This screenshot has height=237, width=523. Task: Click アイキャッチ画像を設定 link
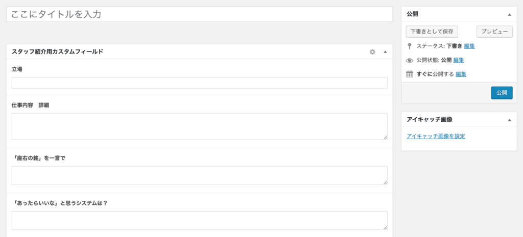tap(436, 136)
